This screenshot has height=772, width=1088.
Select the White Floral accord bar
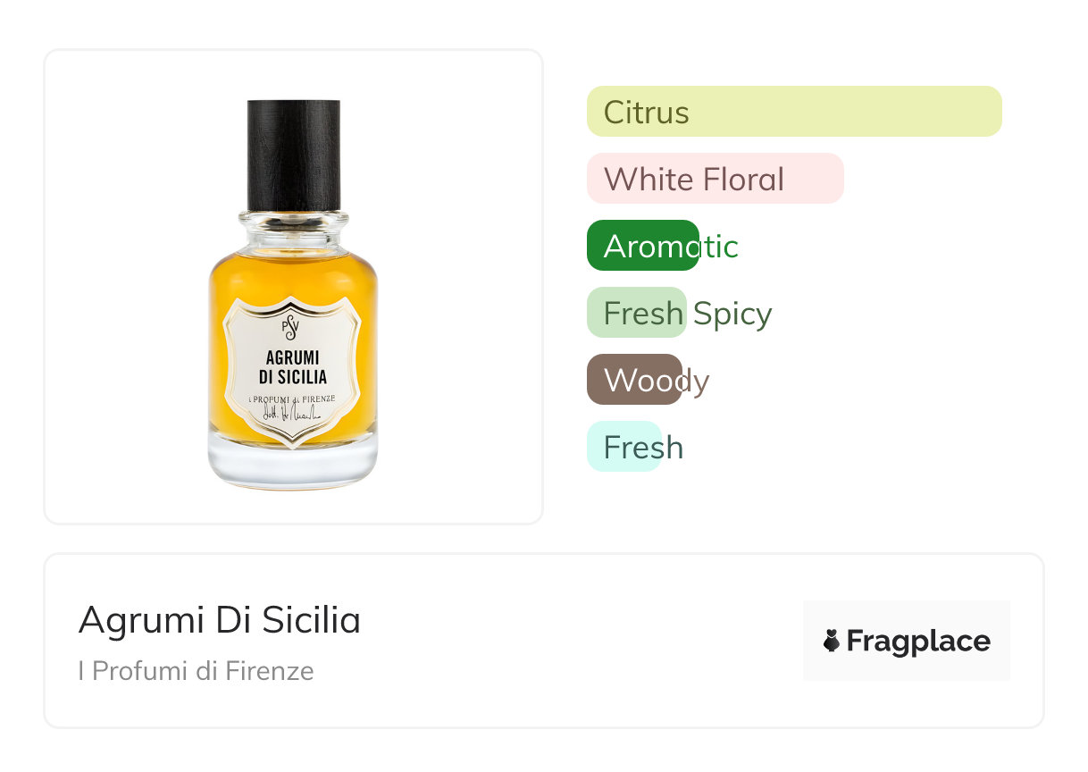(x=715, y=179)
